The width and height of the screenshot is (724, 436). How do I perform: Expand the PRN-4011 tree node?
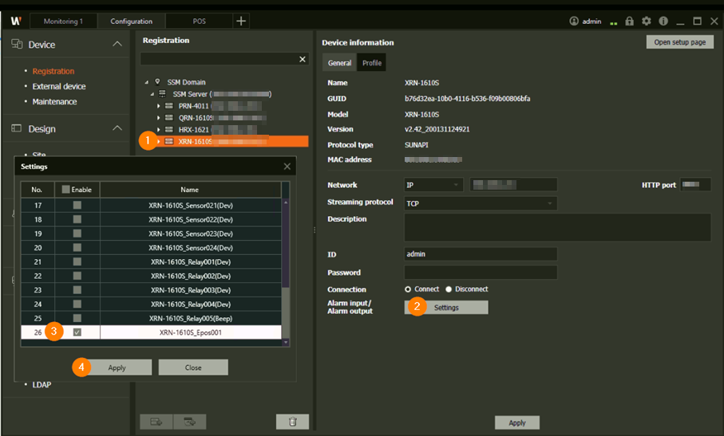point(158,106)
